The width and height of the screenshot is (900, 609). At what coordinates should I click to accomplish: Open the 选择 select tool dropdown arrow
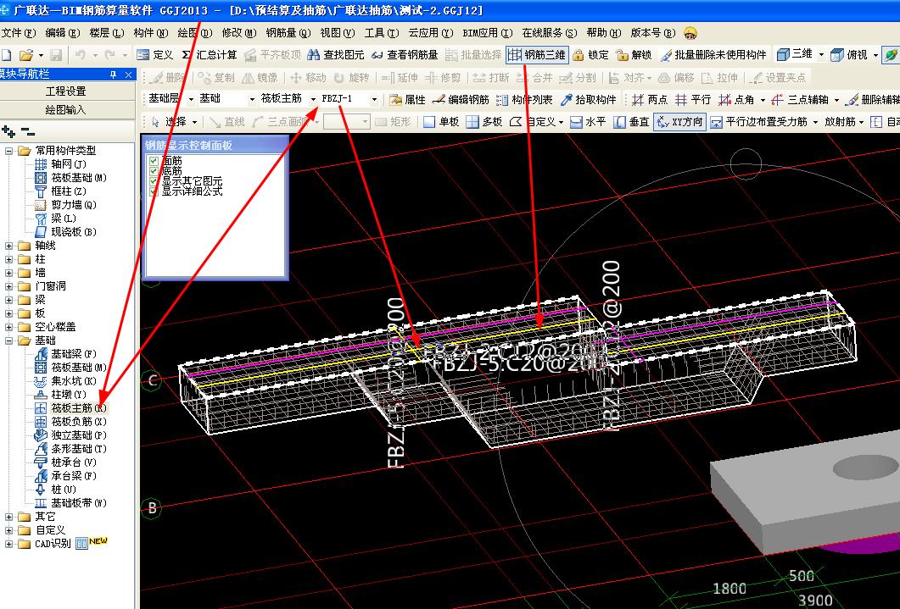(194, 122)
